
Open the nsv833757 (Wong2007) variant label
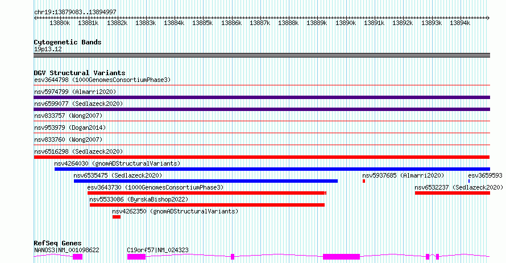click(68, 116)
